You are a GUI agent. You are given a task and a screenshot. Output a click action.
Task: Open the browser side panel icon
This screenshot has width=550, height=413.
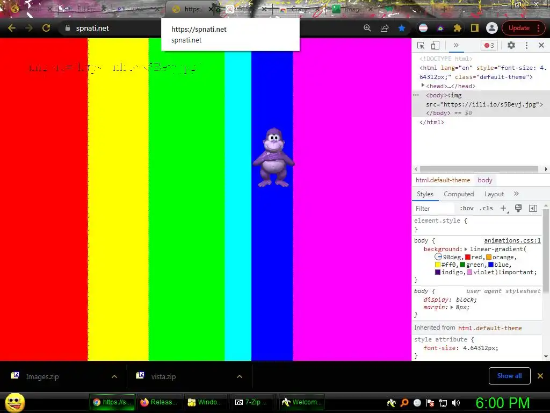475,28
